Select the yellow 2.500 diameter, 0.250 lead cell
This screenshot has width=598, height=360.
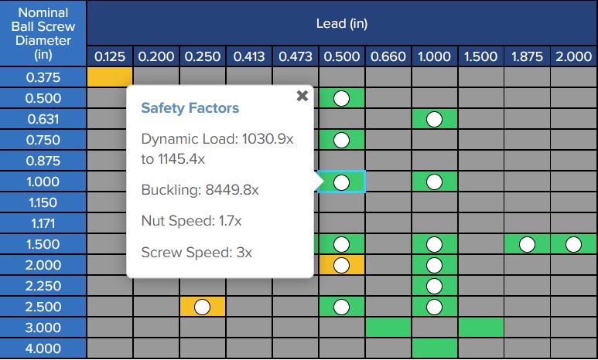[x=202, y=307]
